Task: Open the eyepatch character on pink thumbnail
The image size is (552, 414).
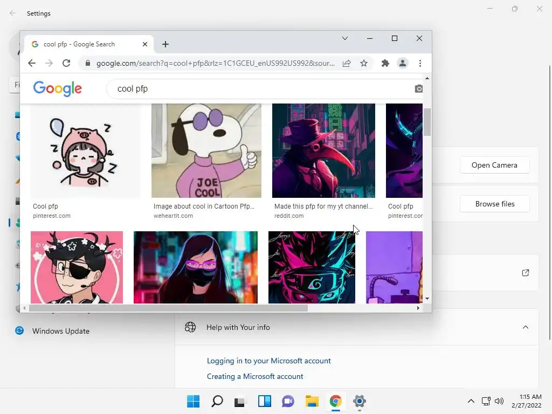Action: click(77, 267)
